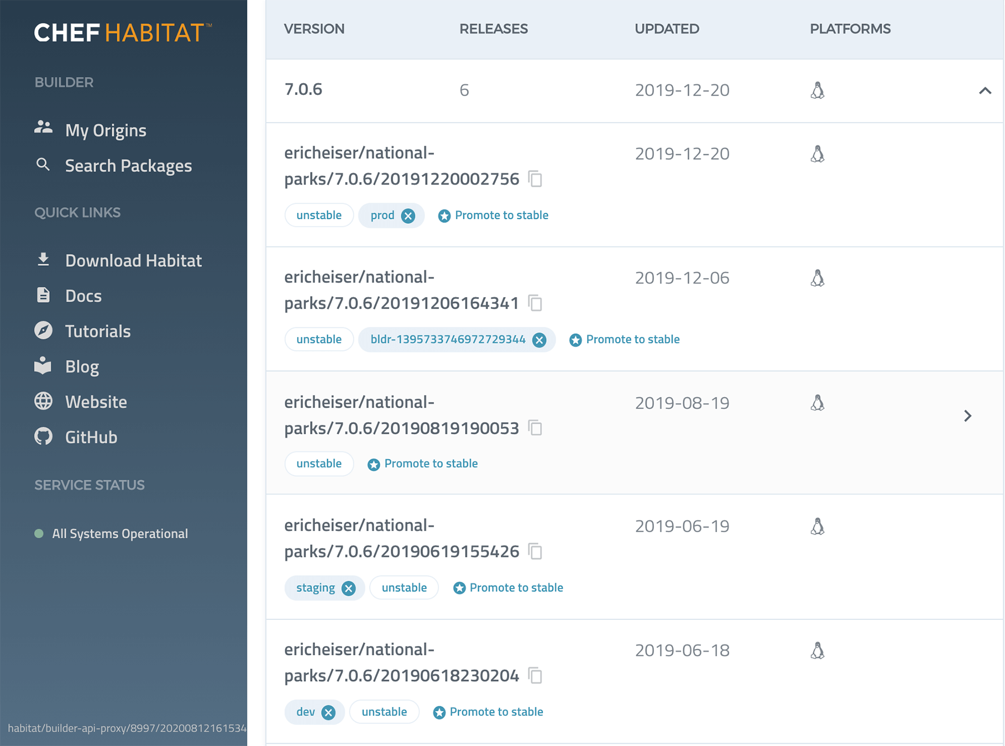The height and width of the screenshot is (746, 1005).
Task: Remove the bldr-1395733746972729344 channel tag
Action: 539,340
